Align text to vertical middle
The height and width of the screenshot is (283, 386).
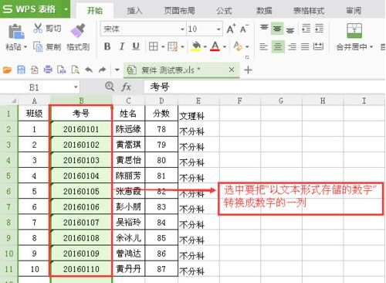pyautogui.click(x=277, y=29)
